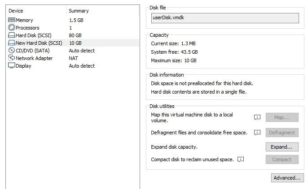The width and height of the screenshot is (308, 189).
Task: Click the System free: 43.5 GB text
Action: coord(174,52)
